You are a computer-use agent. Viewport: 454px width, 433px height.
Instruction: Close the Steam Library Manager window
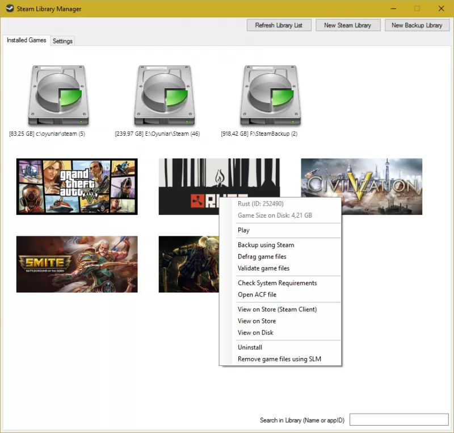click(x=441, y=9)
